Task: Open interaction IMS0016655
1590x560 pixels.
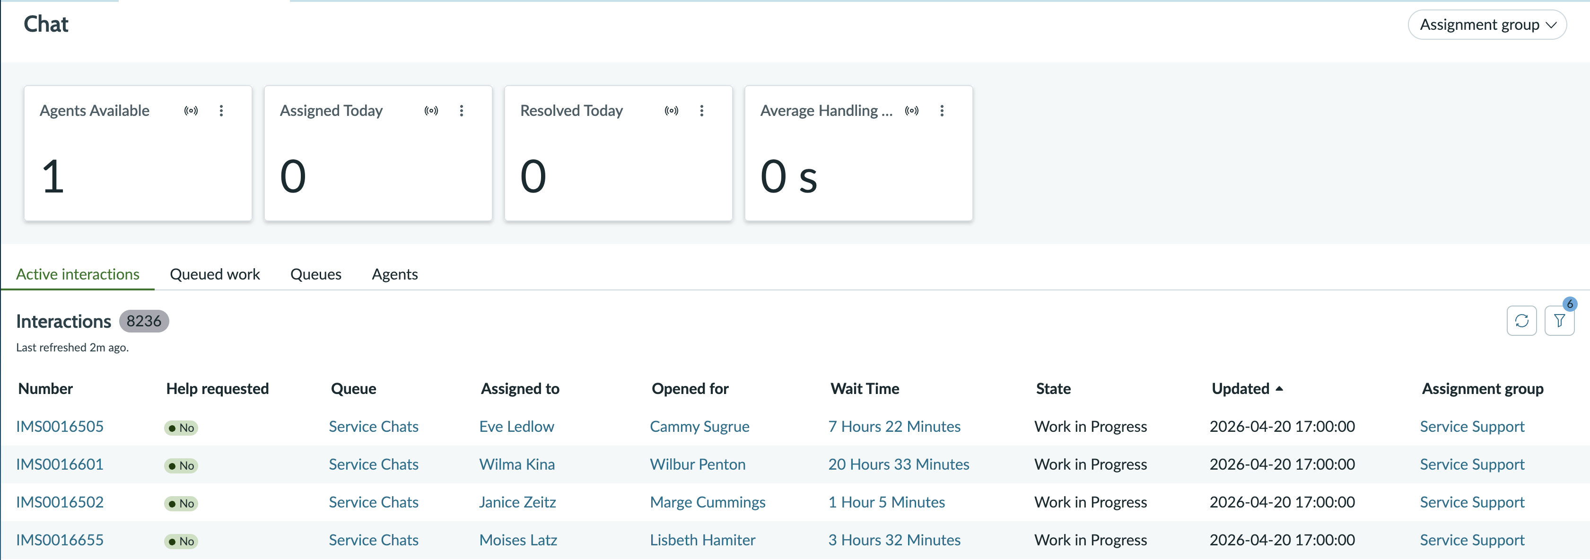Action: [60, 540]
